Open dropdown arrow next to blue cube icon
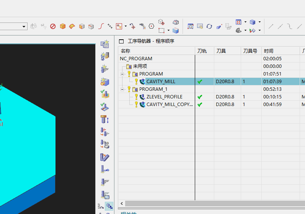 click(259, 22)
